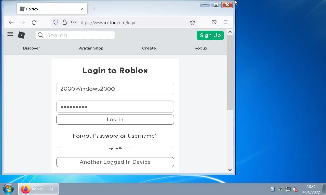Click the greyed-out forward arrow
Viewport: 326px width, 195px height.
coord(23,22)
